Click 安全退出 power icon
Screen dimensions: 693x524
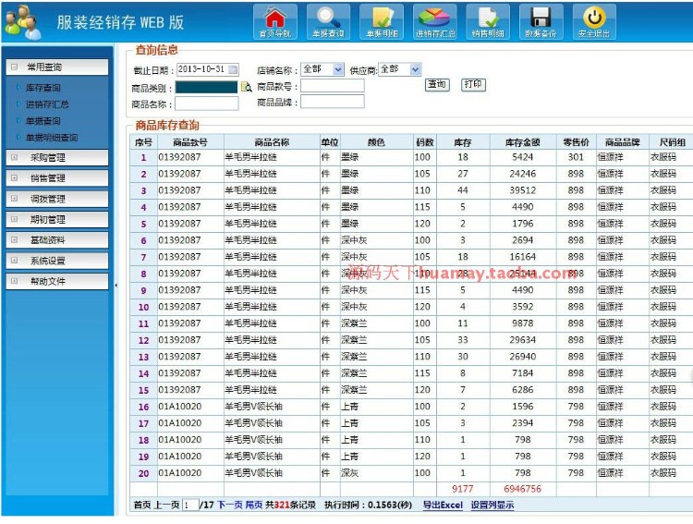(594, 21)
